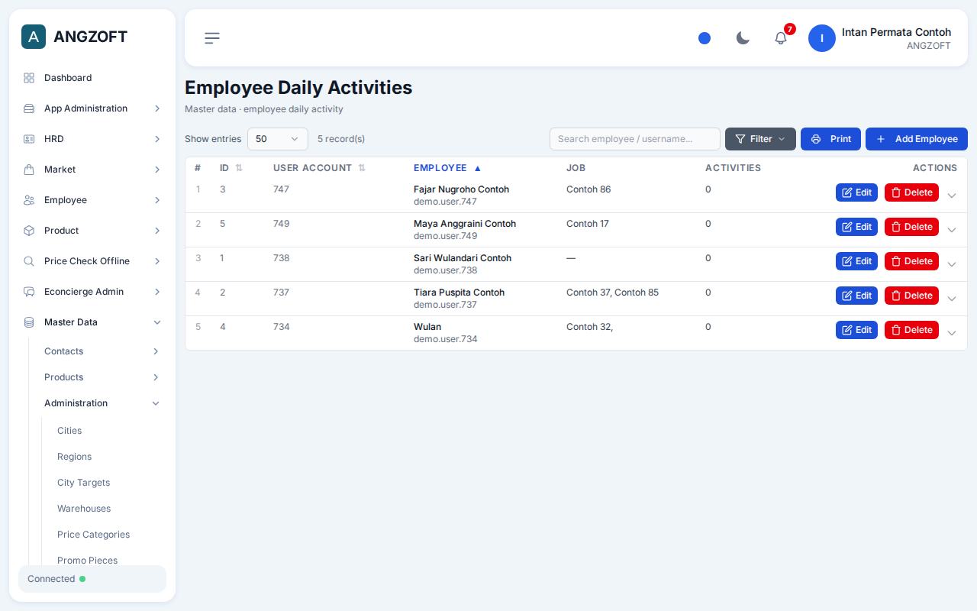
Task: Click the Employee people icon
Action: point(29,200)
